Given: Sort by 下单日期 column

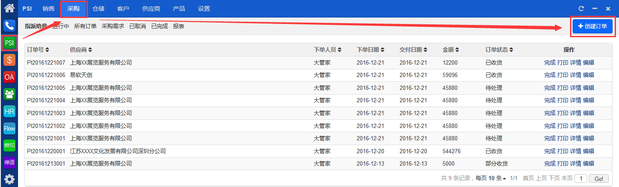Looking at the screenshot, I should [370, 50].
